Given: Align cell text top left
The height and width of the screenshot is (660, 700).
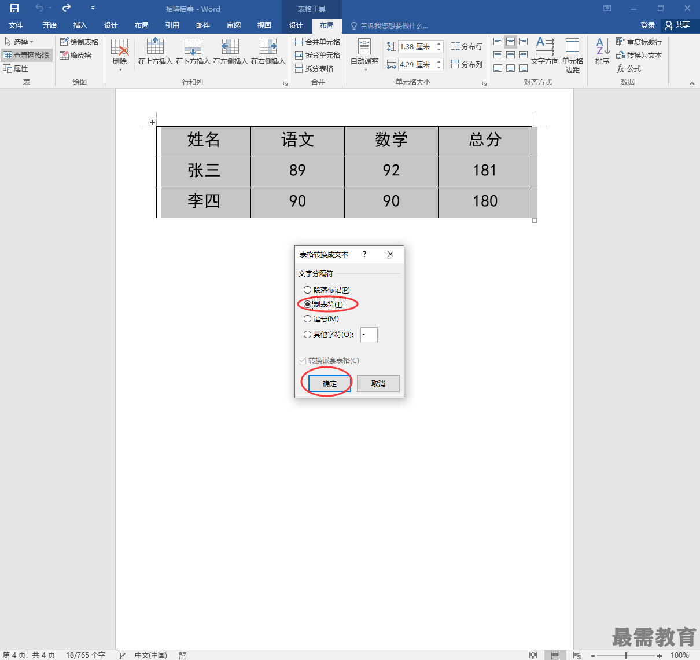Looking at the screenshot, I should (498, 42).
